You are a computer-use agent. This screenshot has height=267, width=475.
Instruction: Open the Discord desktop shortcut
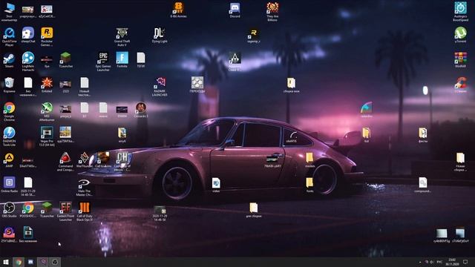(x=235, y=10)
